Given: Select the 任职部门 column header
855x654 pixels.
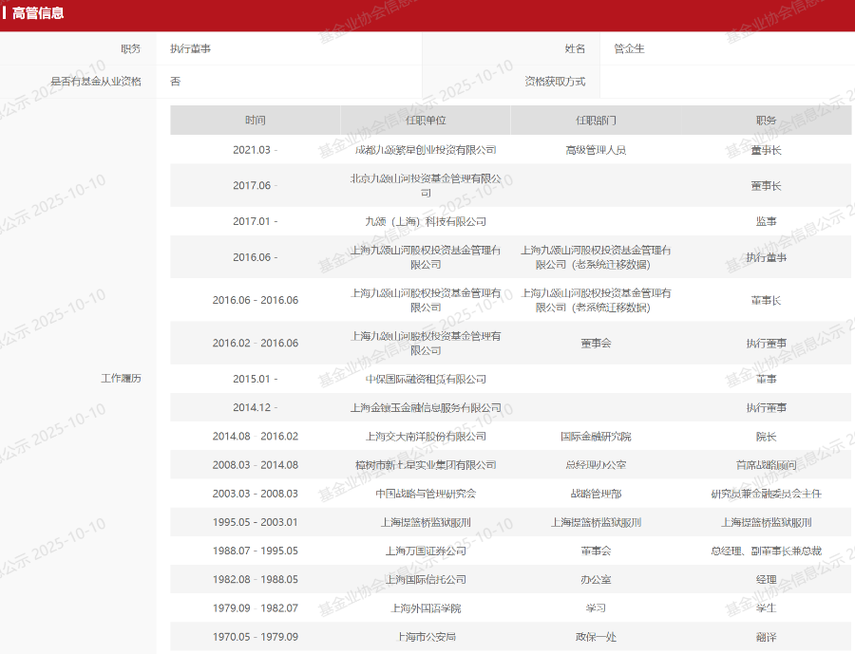Looking at the screenshot, I should pyautogui.click(x=595, y=121).
